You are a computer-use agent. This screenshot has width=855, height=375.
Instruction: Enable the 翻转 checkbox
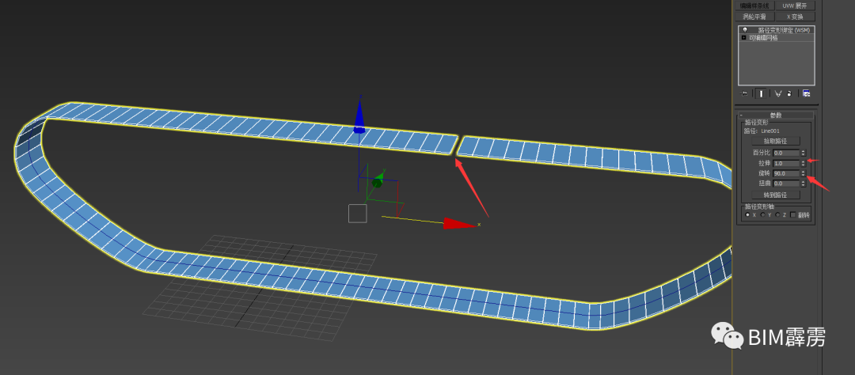coord(793,214)
